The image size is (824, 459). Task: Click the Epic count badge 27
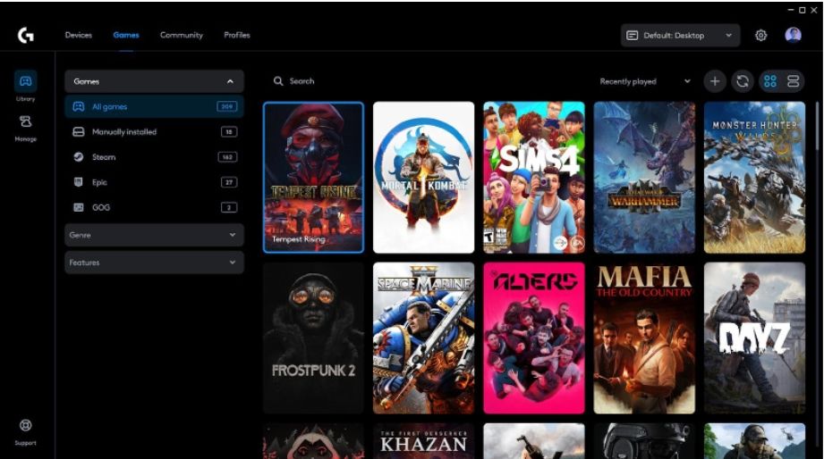click(229, 182)
